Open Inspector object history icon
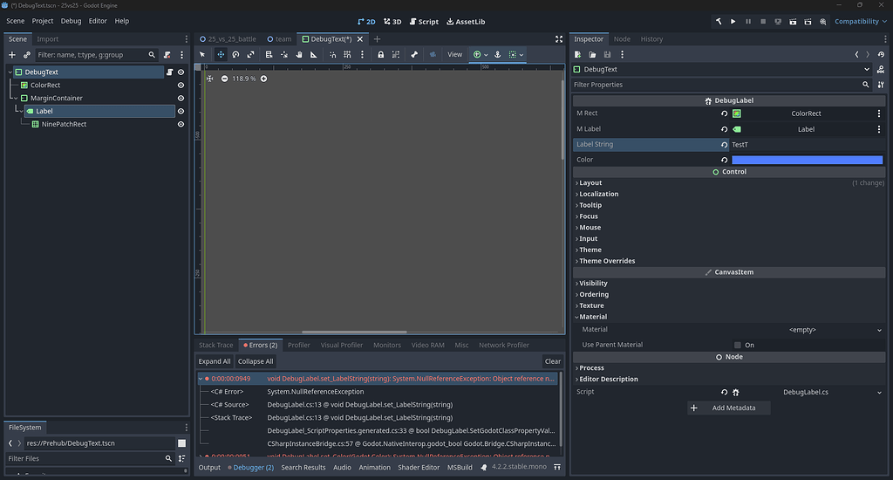 coord(881,55)
